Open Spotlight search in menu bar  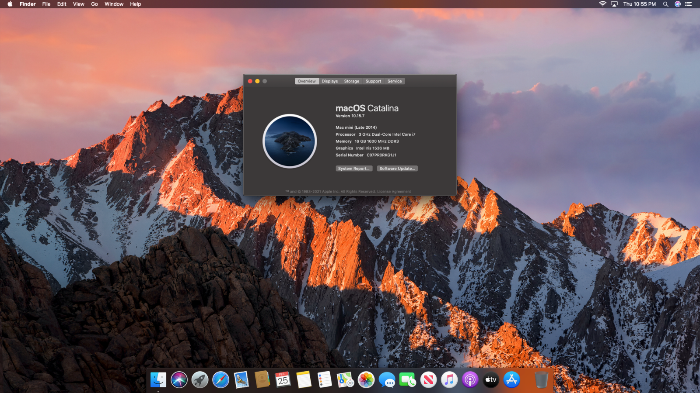coord(665,4)
